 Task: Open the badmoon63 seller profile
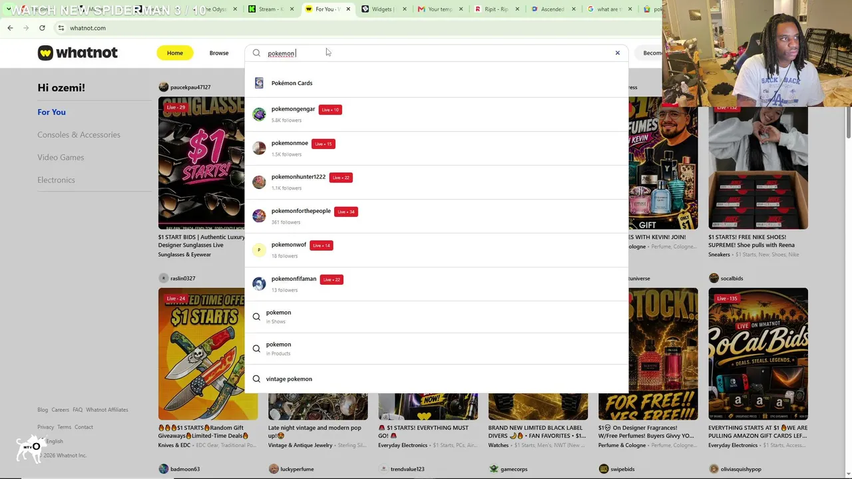coord(179,469)
